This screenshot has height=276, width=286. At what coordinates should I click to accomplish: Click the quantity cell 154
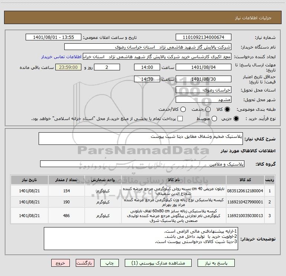click(66, 191)
